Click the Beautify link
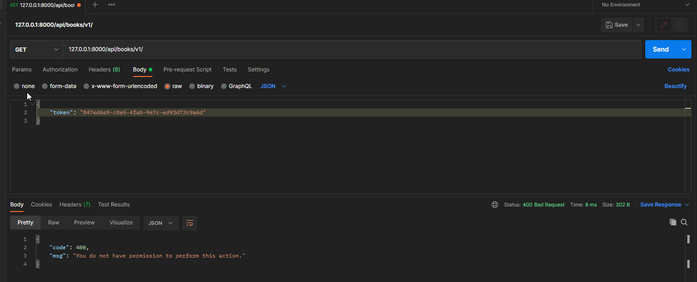 [x=675, y=86]
